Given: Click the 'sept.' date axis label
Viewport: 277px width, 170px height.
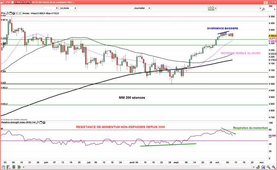Looking at the screenshot, I should [x=176, y=162].
